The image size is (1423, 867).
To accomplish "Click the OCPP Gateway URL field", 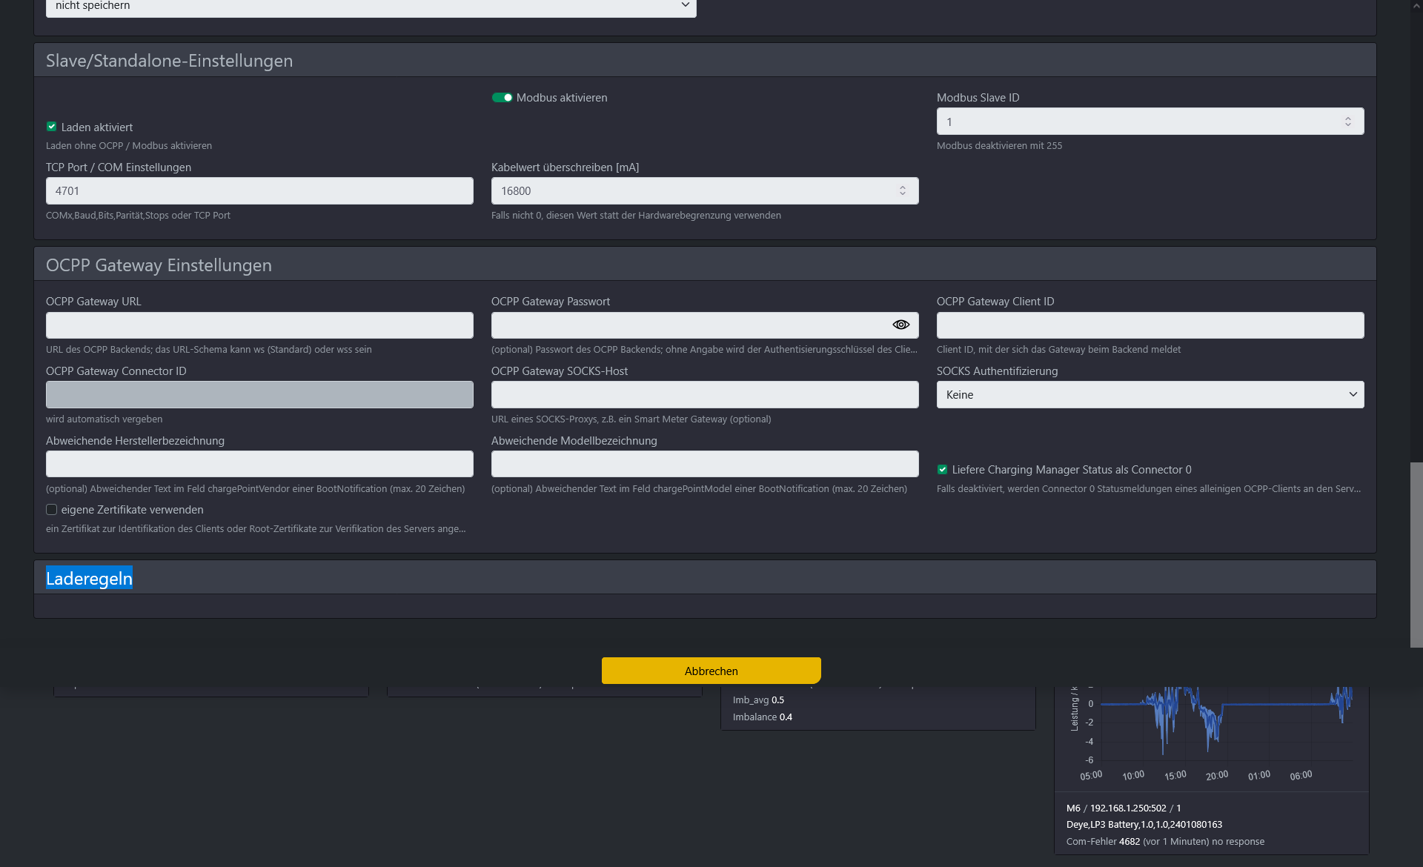I will tap(259, 325).
